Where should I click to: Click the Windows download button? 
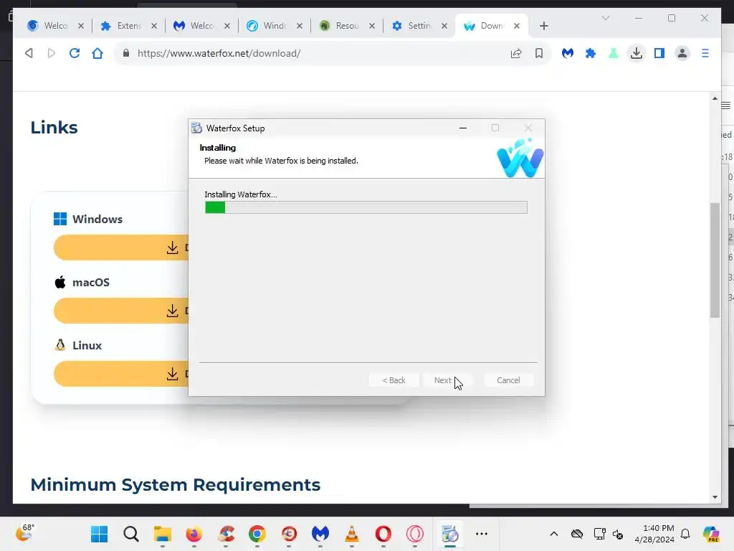pos(121,248)
